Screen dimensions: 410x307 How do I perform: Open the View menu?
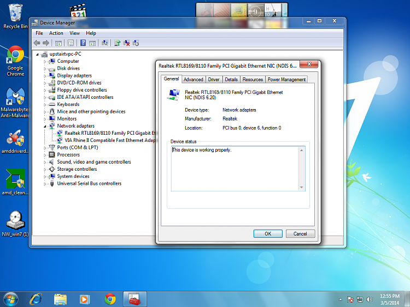click(x=74, y=33)
